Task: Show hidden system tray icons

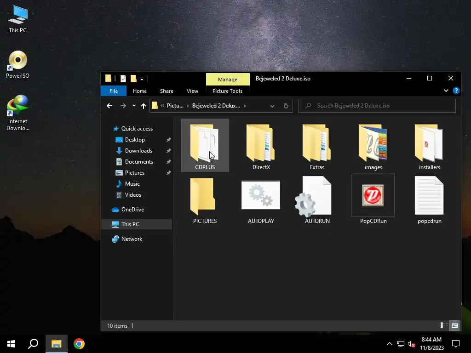Action: tap(389, 344)
